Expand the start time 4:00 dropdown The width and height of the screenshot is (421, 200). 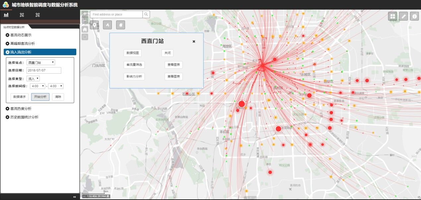tap(37, 86)
